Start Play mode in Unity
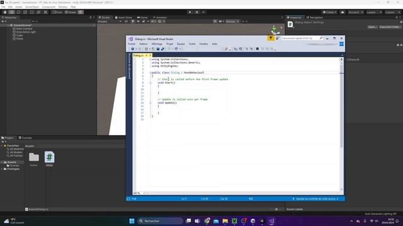This screenshot has height=226, width=403. [190, 12]
